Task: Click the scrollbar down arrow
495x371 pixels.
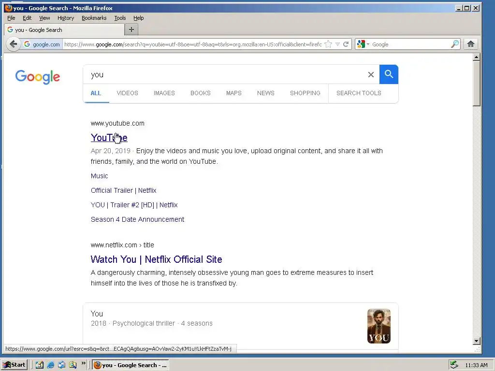Action: [x=477, y=341]
